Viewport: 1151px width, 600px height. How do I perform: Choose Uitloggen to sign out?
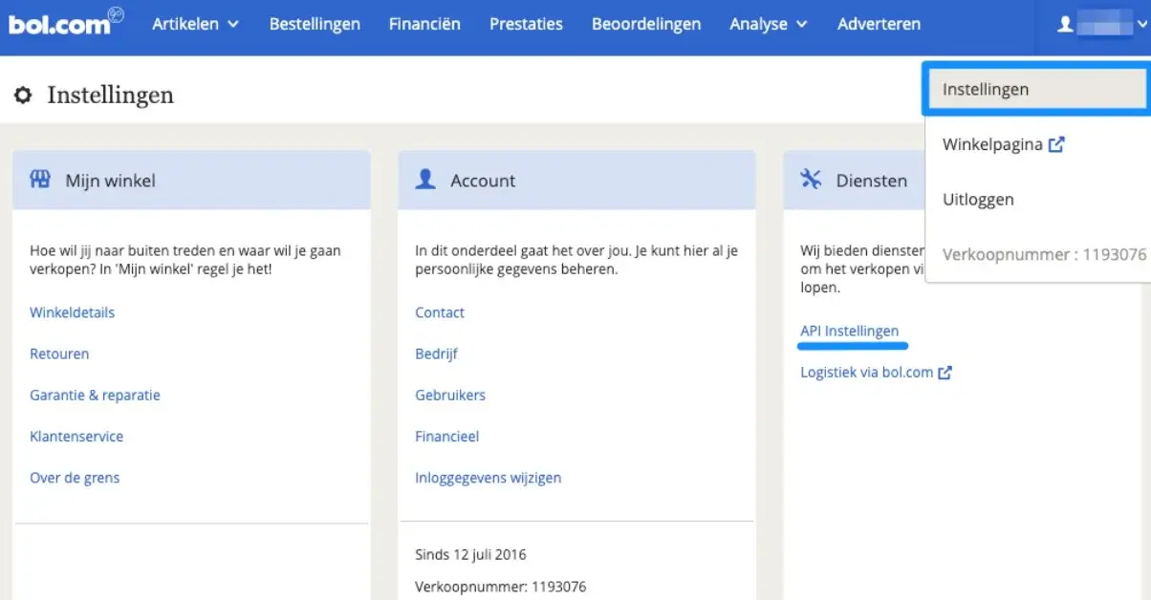coord(978,200)
